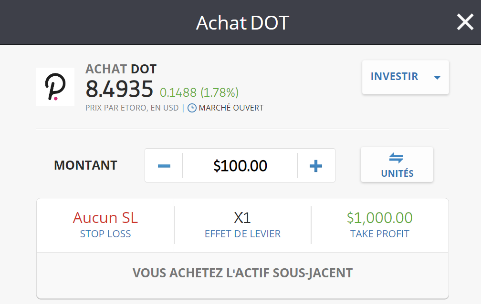Click the swap arrows icon above Unités
The image size is (481, 304).
coord(397,157)
